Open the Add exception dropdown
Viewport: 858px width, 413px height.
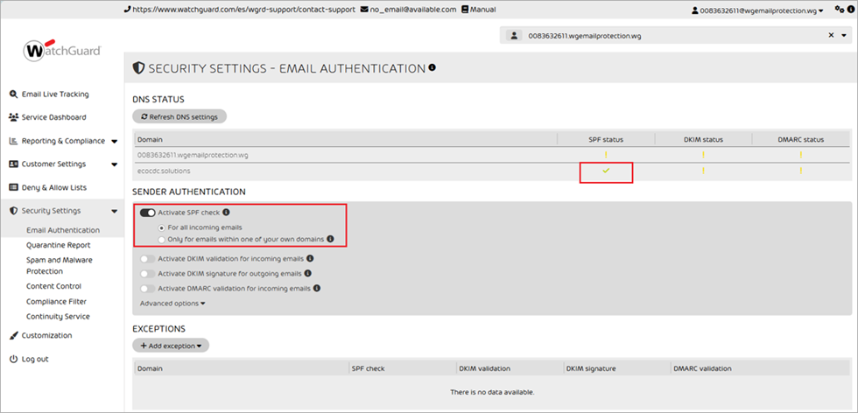click(171, 346)
